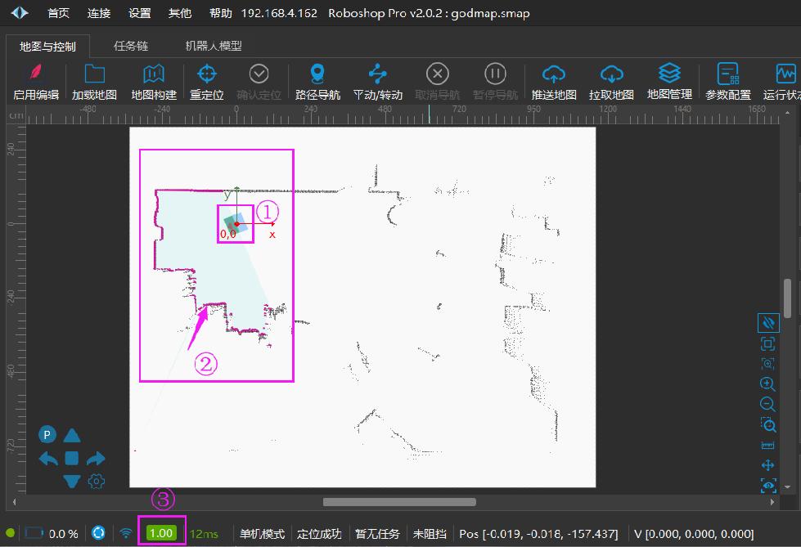
Task: Click the horizontal scrollbar under the map
Action: tap(399, 501)
